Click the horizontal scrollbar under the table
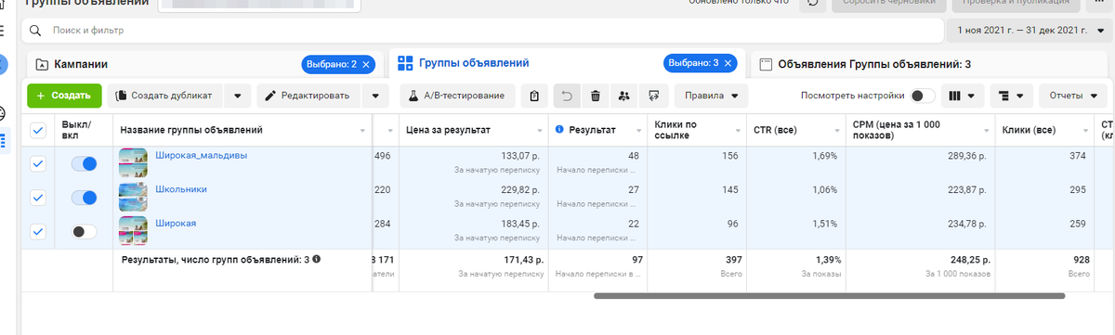The width and height of the screenshot is (1115, 335). coord(829,296)
